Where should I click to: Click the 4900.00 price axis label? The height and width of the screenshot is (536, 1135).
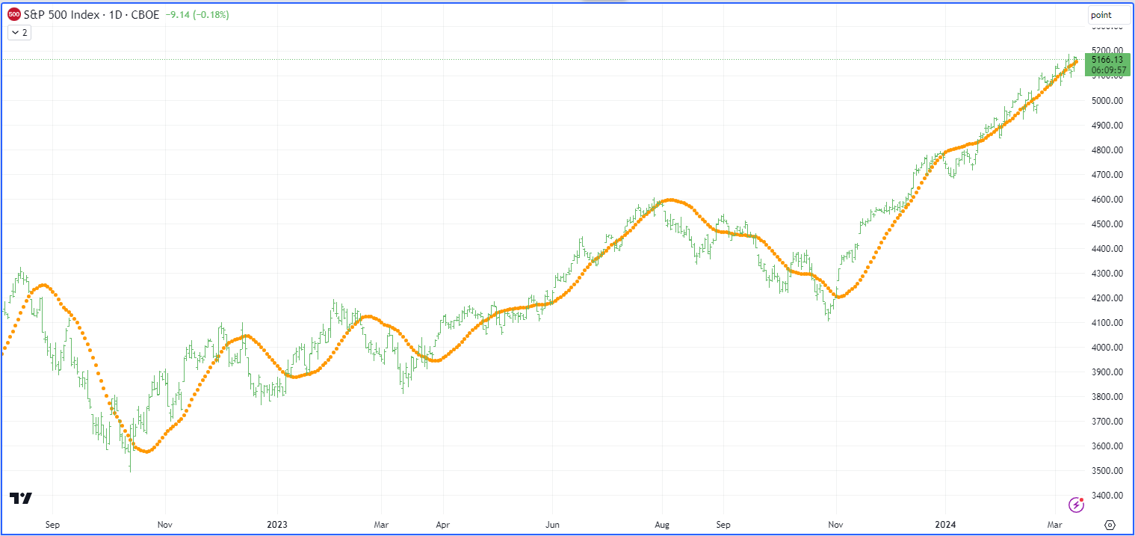(x=1108, y=126)
